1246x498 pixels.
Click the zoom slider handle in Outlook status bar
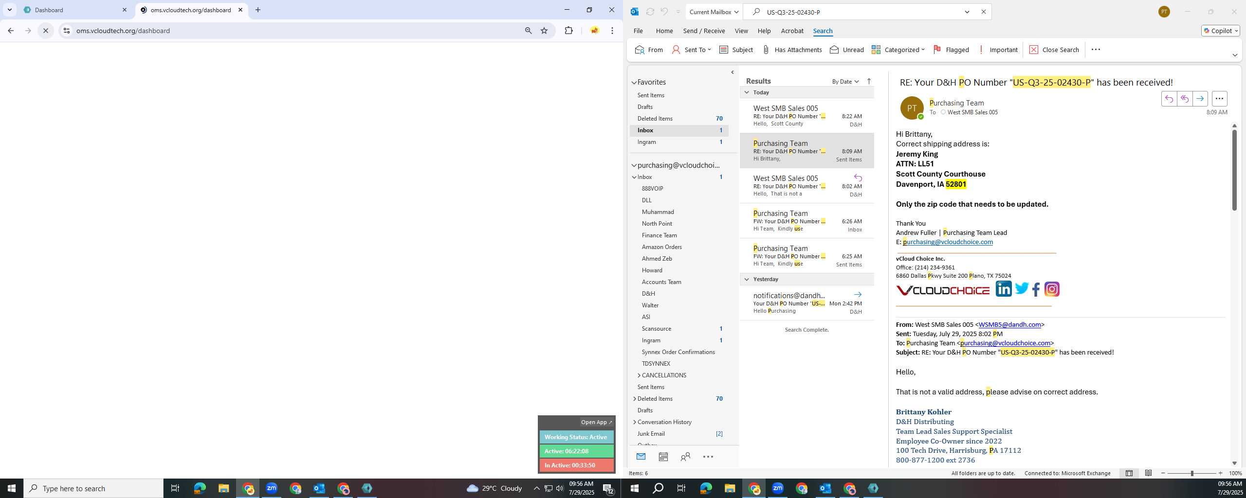coord(1192,473)
